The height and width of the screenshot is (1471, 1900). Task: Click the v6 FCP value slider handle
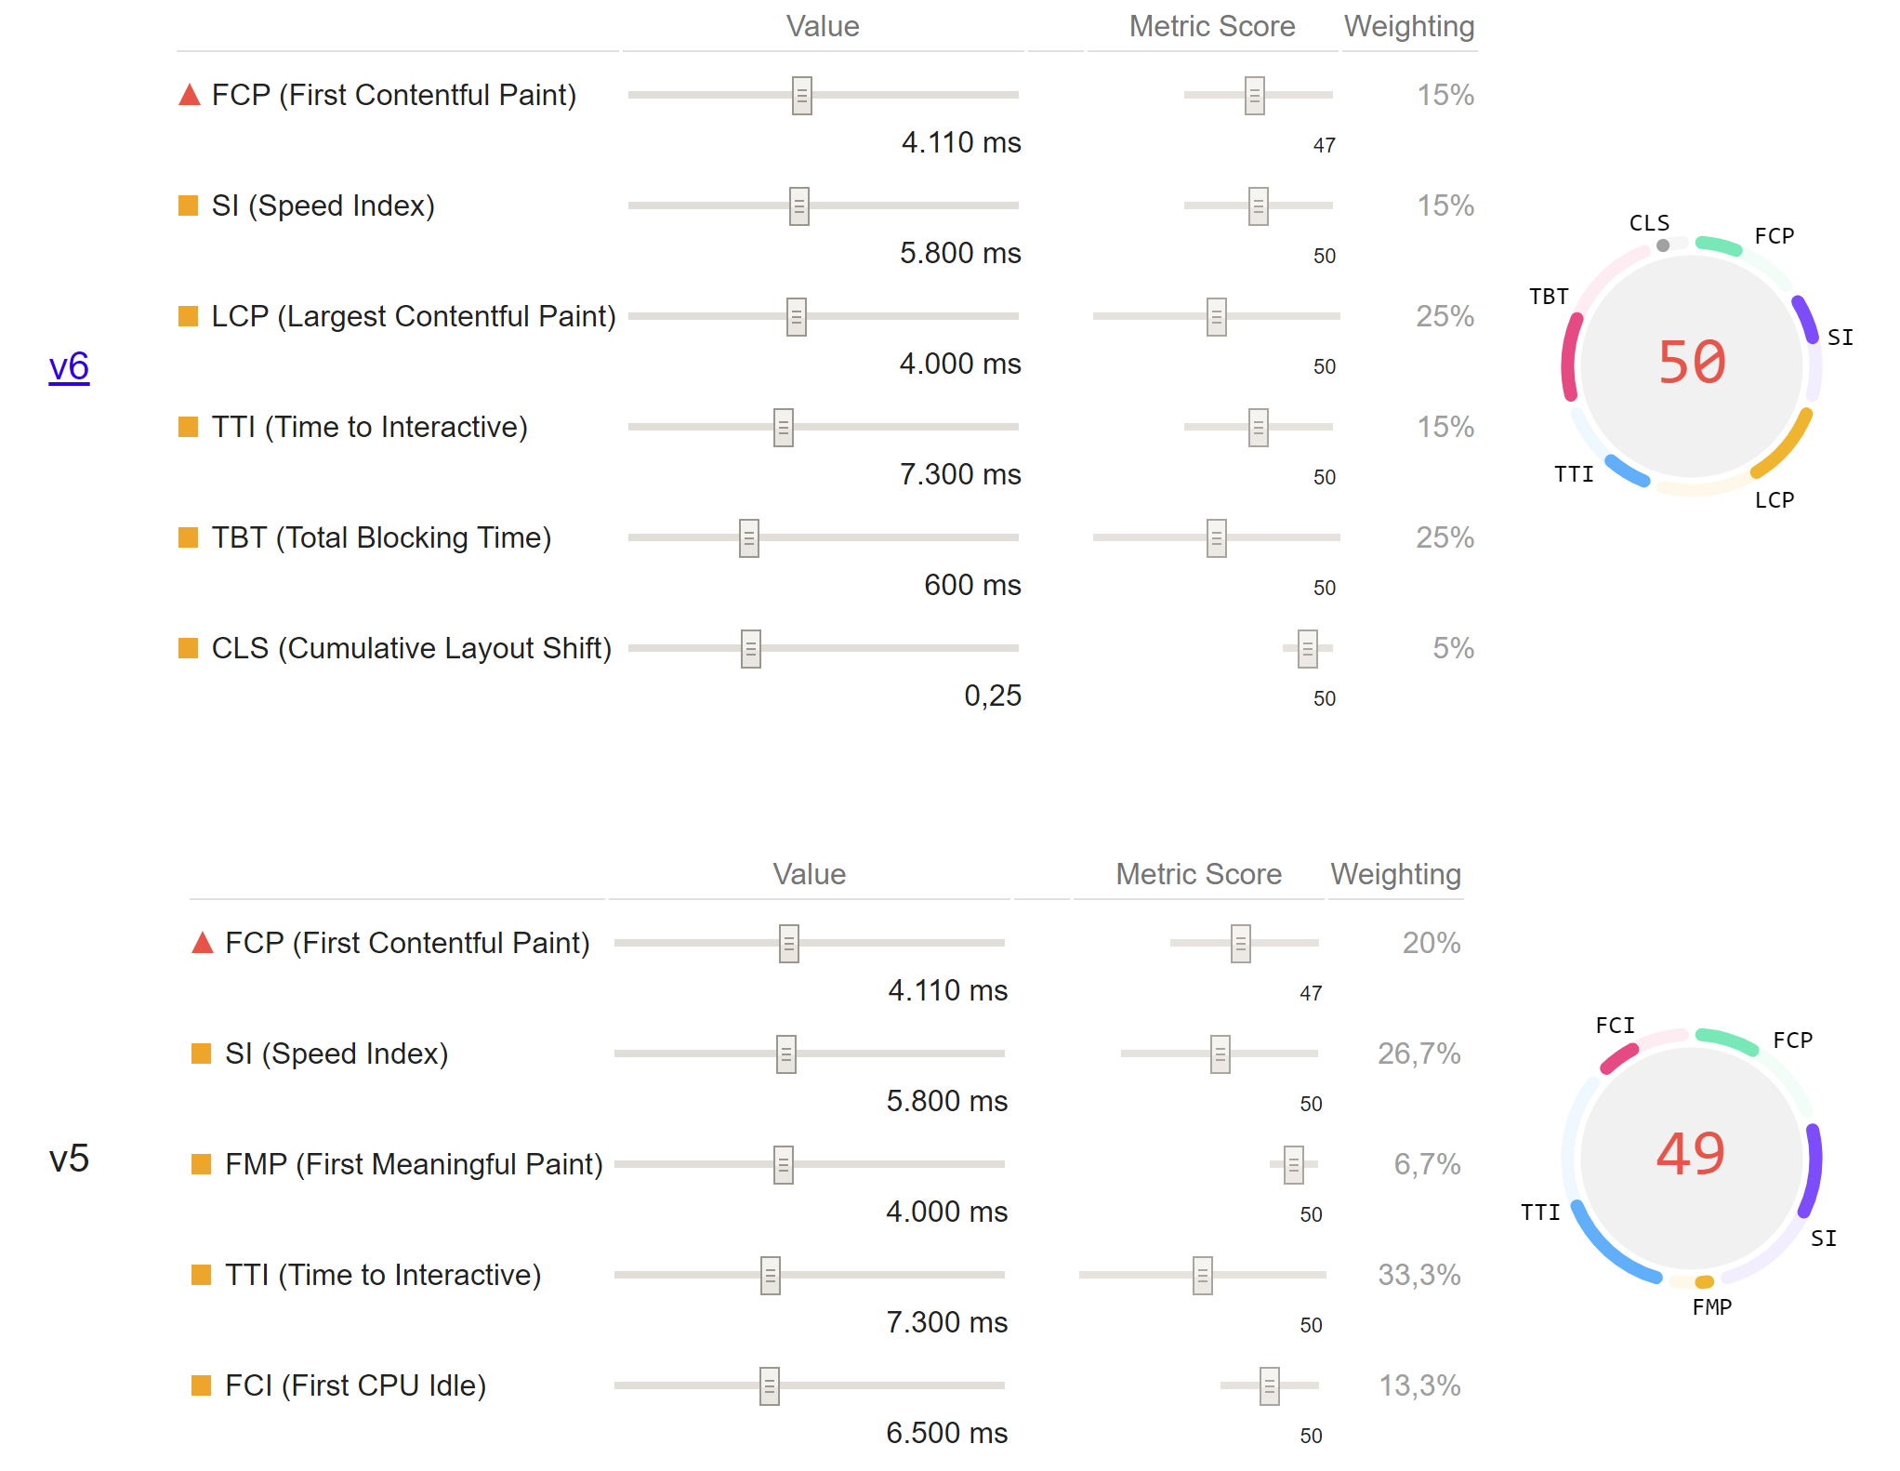(802, 96)
